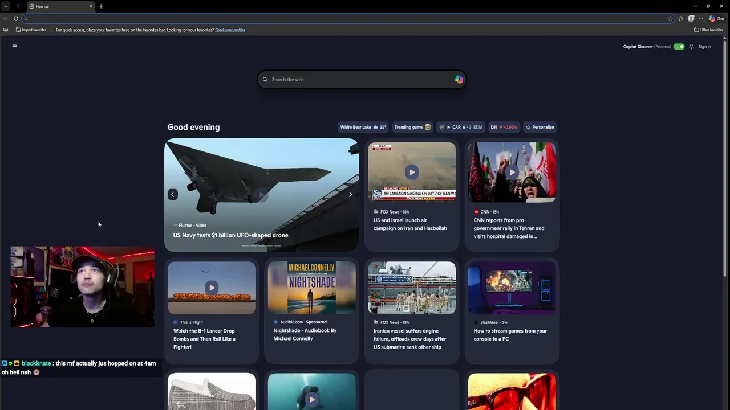The width and height of the screenshot is (730, 410).
Task: Play the underwater video in bottom row
Action: [311, 399]
